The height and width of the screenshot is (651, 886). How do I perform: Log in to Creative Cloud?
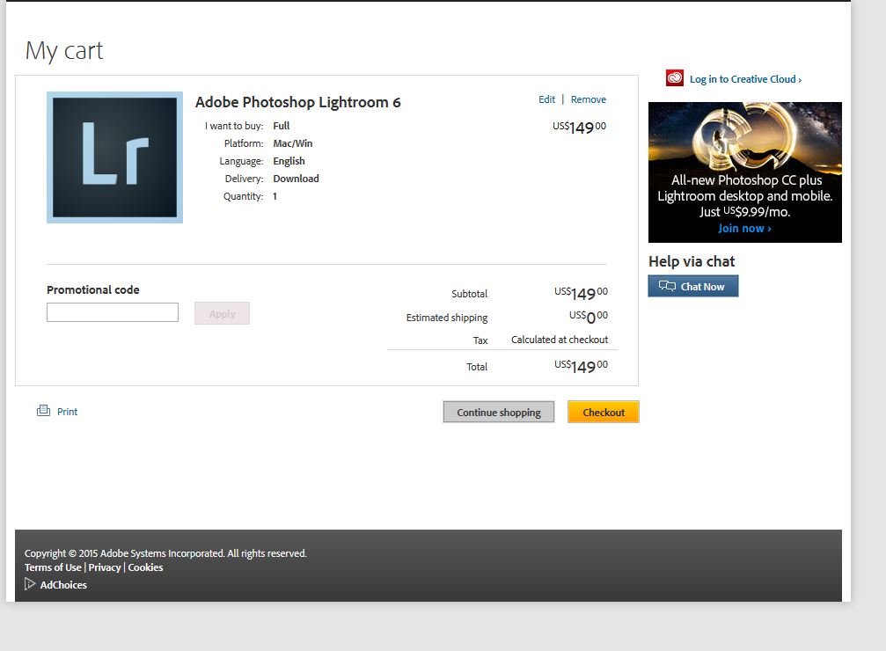tap(745, 79)
